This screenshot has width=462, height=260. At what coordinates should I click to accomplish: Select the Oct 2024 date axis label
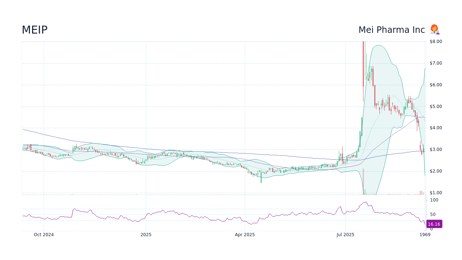[44, 234]
